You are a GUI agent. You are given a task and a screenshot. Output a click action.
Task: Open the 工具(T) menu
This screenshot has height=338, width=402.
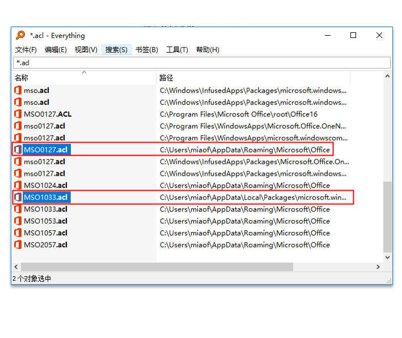click(177, 50)
